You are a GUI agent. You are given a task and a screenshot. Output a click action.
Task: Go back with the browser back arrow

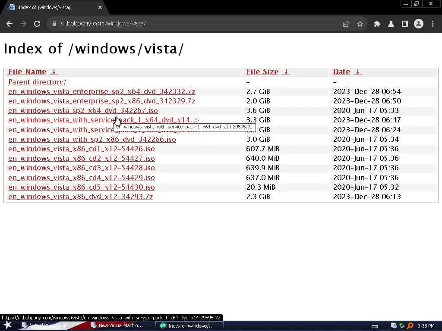point(9,24)
